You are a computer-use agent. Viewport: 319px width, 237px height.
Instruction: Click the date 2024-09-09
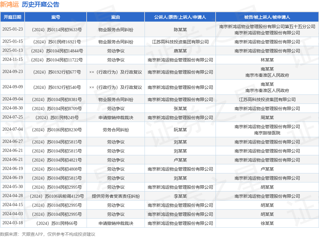(12, 87)
